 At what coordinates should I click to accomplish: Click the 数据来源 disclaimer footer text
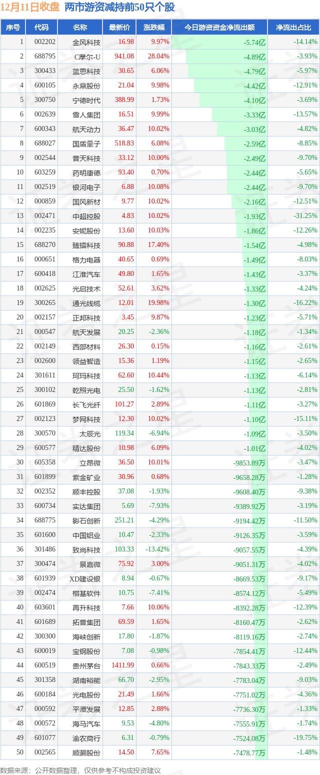pyautogui.click(x=80, y=770)
